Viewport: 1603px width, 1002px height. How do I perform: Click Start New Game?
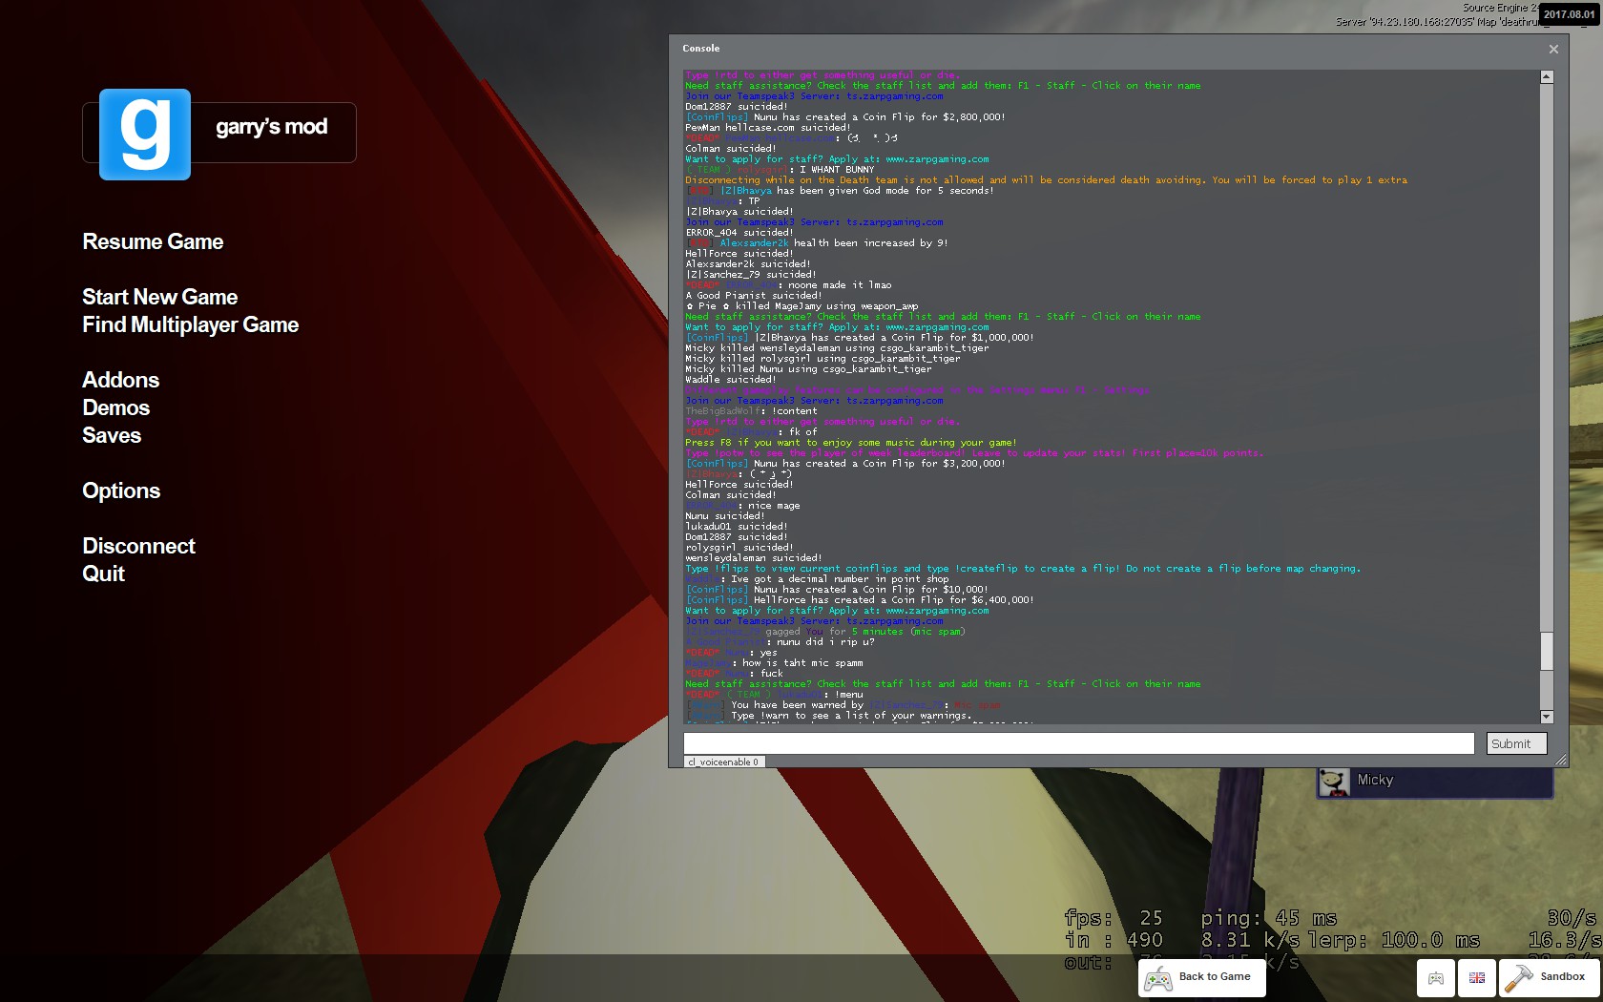coord(160,298)
